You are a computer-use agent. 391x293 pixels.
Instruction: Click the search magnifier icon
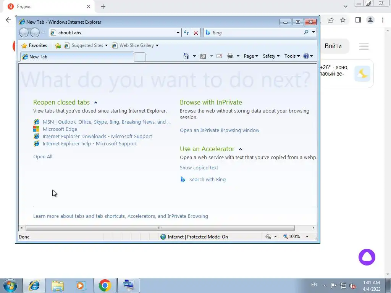pos(306,32)
